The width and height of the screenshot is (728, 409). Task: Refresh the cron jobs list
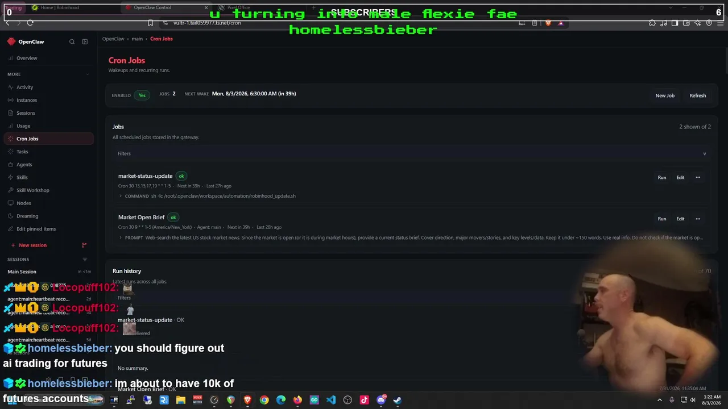[x=698, y=95]
